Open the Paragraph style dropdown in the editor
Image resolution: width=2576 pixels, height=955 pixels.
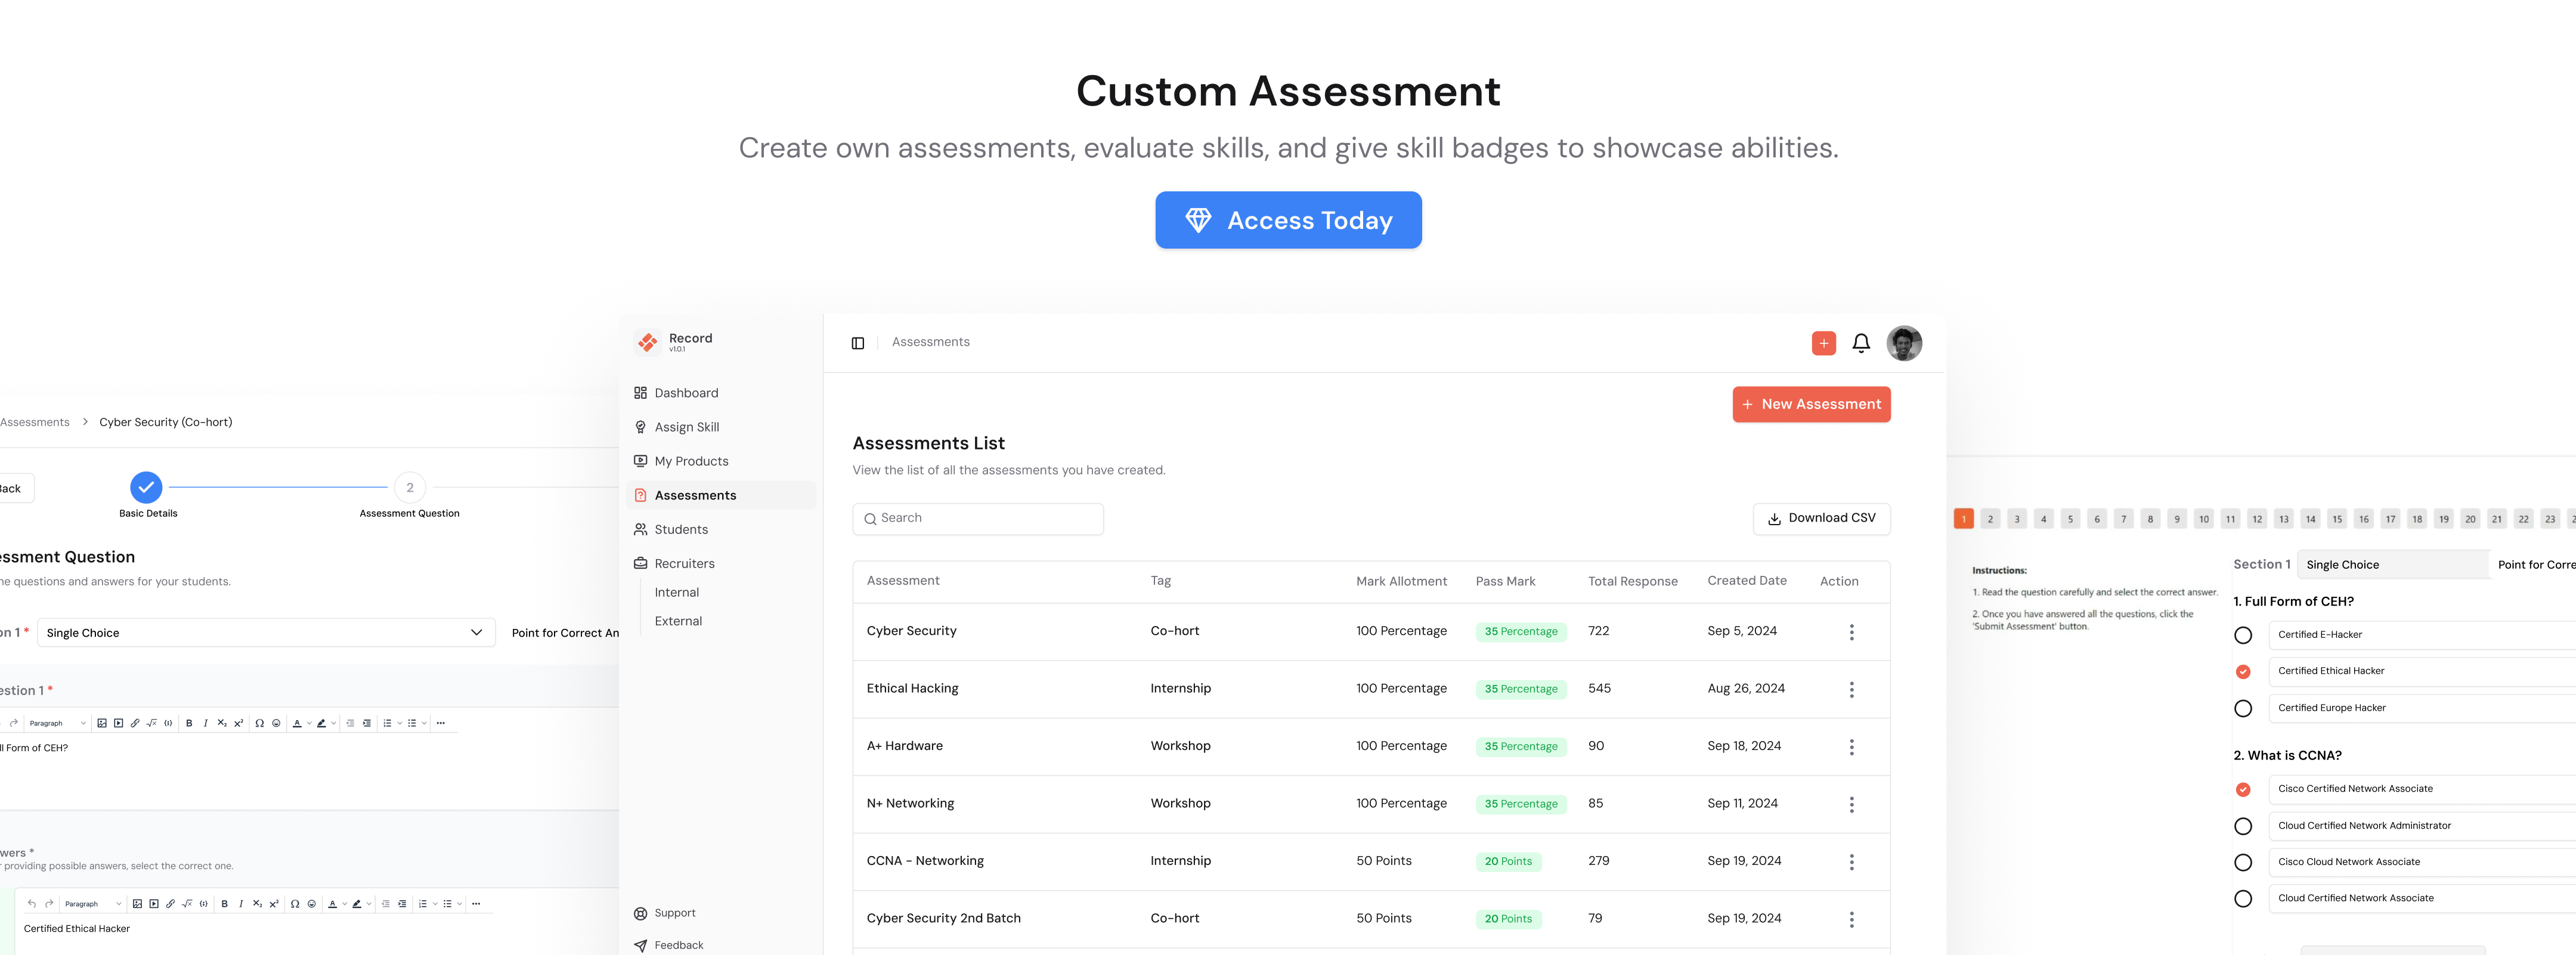[x=57, y=723]
